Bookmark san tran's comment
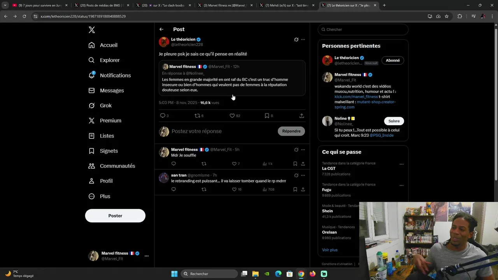The height and width of the screenshot is (280, 498). pos(295,189)
